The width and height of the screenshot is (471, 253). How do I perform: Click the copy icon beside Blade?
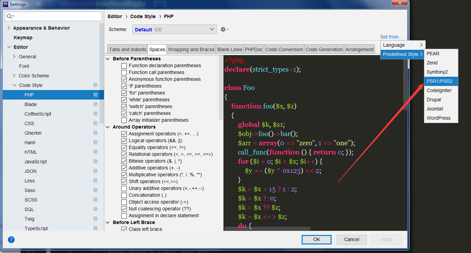point(96,104)
